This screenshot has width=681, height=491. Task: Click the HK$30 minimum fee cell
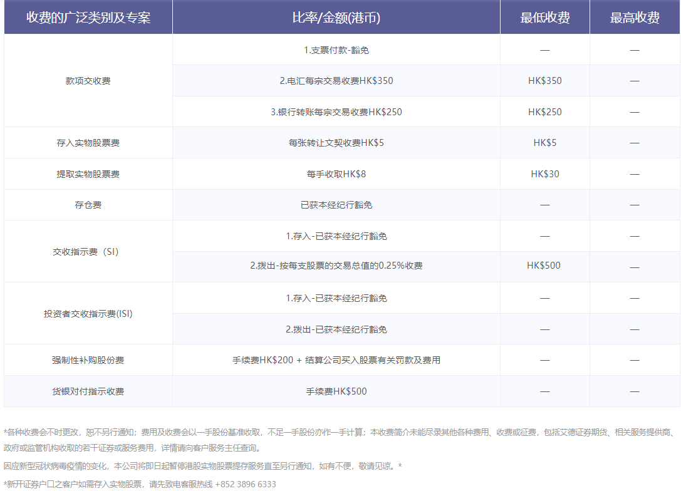(544, 173)
